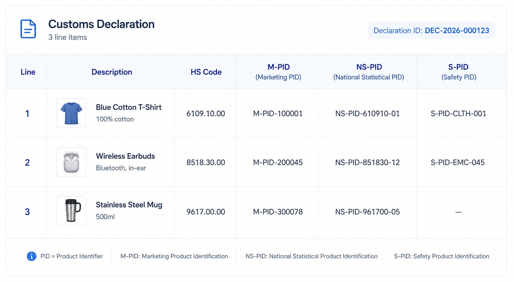Viewport: 513px width, 281px height.
Task: Select the Declaration ID DEC-2026-000123 badge
Action: [x=431, y=31]
